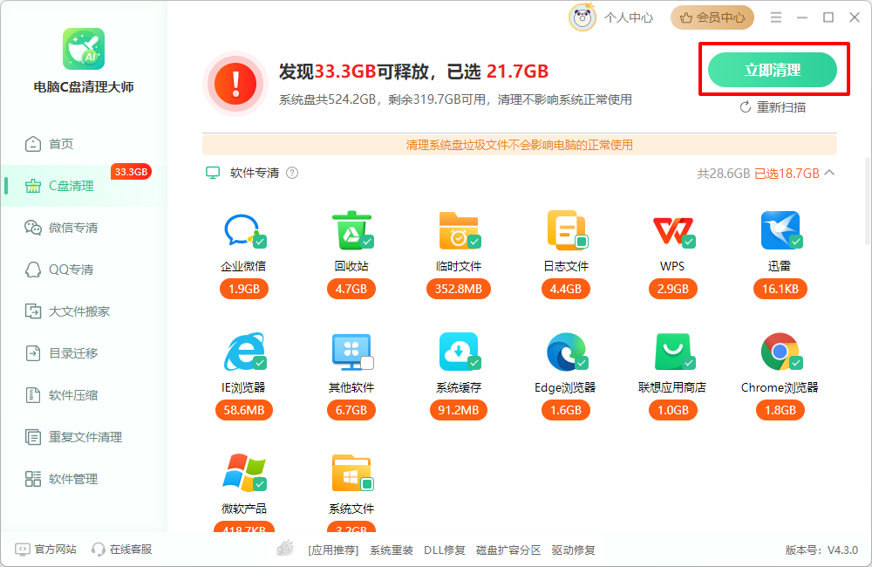Click DLL修复 in bottom bar

click(445, 550)
